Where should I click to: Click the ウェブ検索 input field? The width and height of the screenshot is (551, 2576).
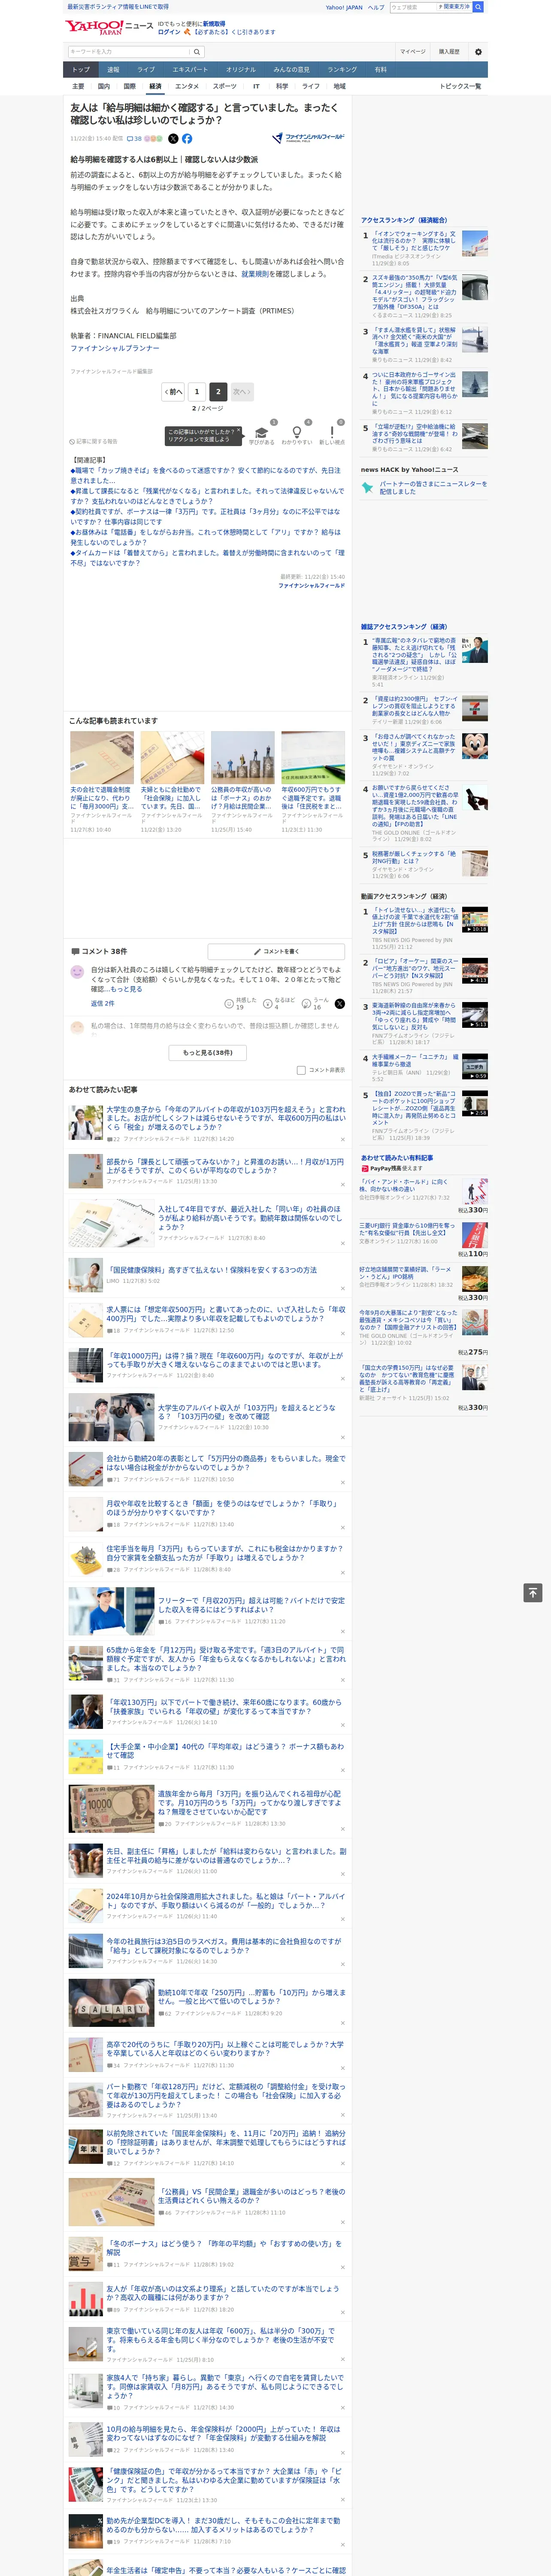coord(413,7)
